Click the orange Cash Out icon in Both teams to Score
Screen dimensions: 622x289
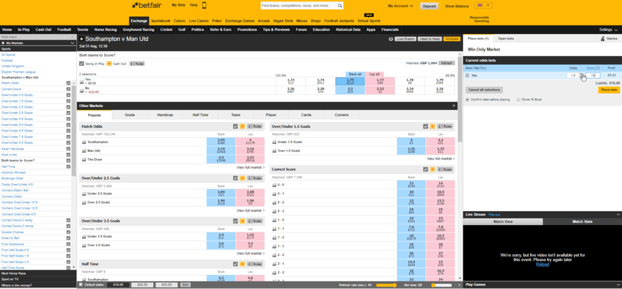[x=109, y=63]
